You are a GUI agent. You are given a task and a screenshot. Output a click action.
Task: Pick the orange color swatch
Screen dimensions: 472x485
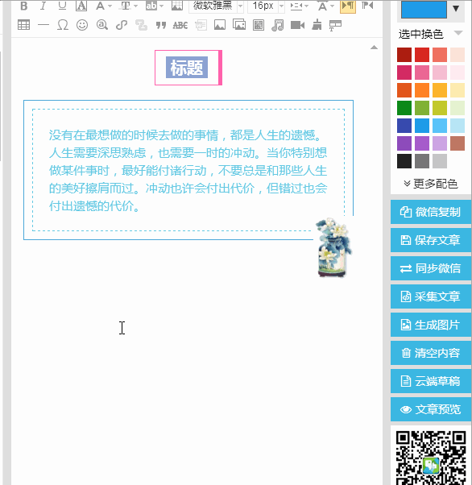[422, 90]
